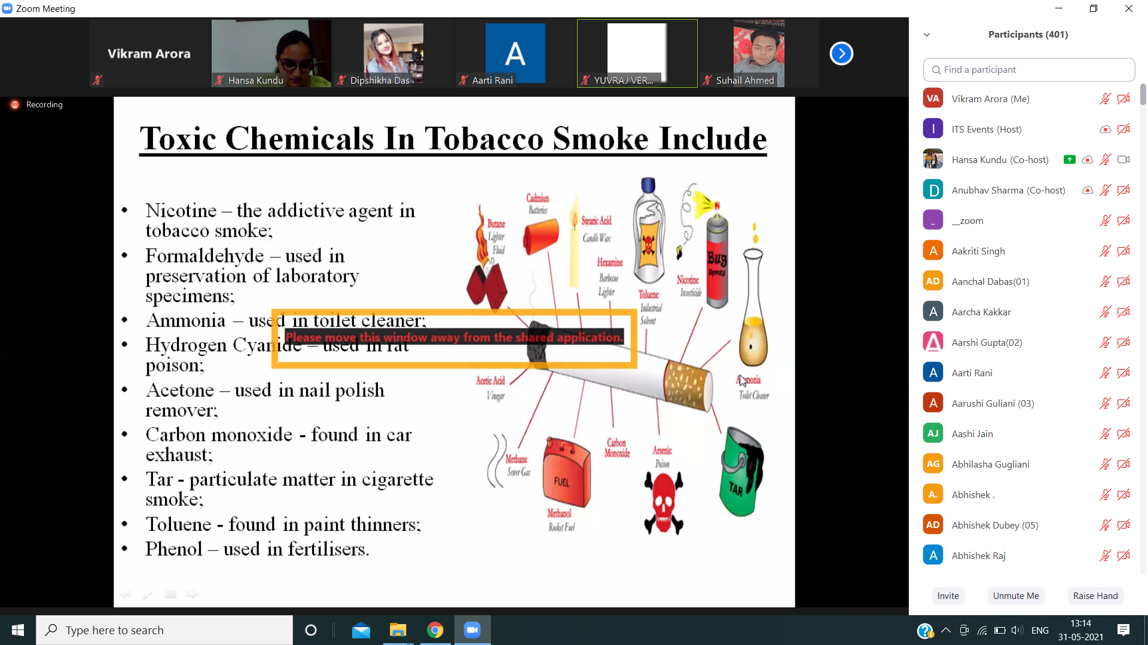1148x645 pixels.
Task: Expand hidden system tray icons arrow
Action: [x=945, y=630]
